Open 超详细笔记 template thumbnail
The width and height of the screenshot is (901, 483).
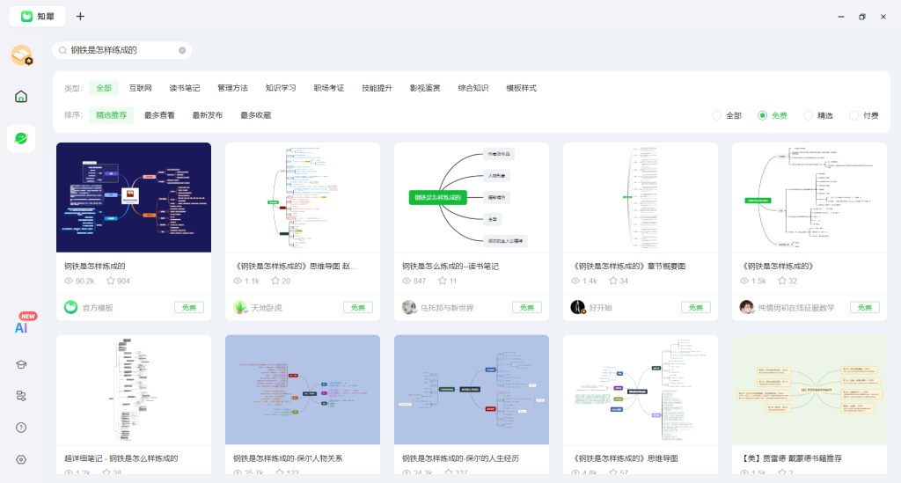134,390
